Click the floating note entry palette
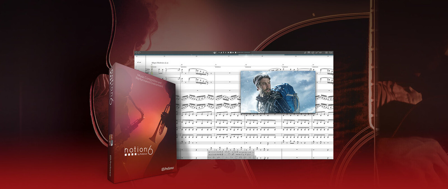Screen dimensions: 448x189 tap(231, 153)
